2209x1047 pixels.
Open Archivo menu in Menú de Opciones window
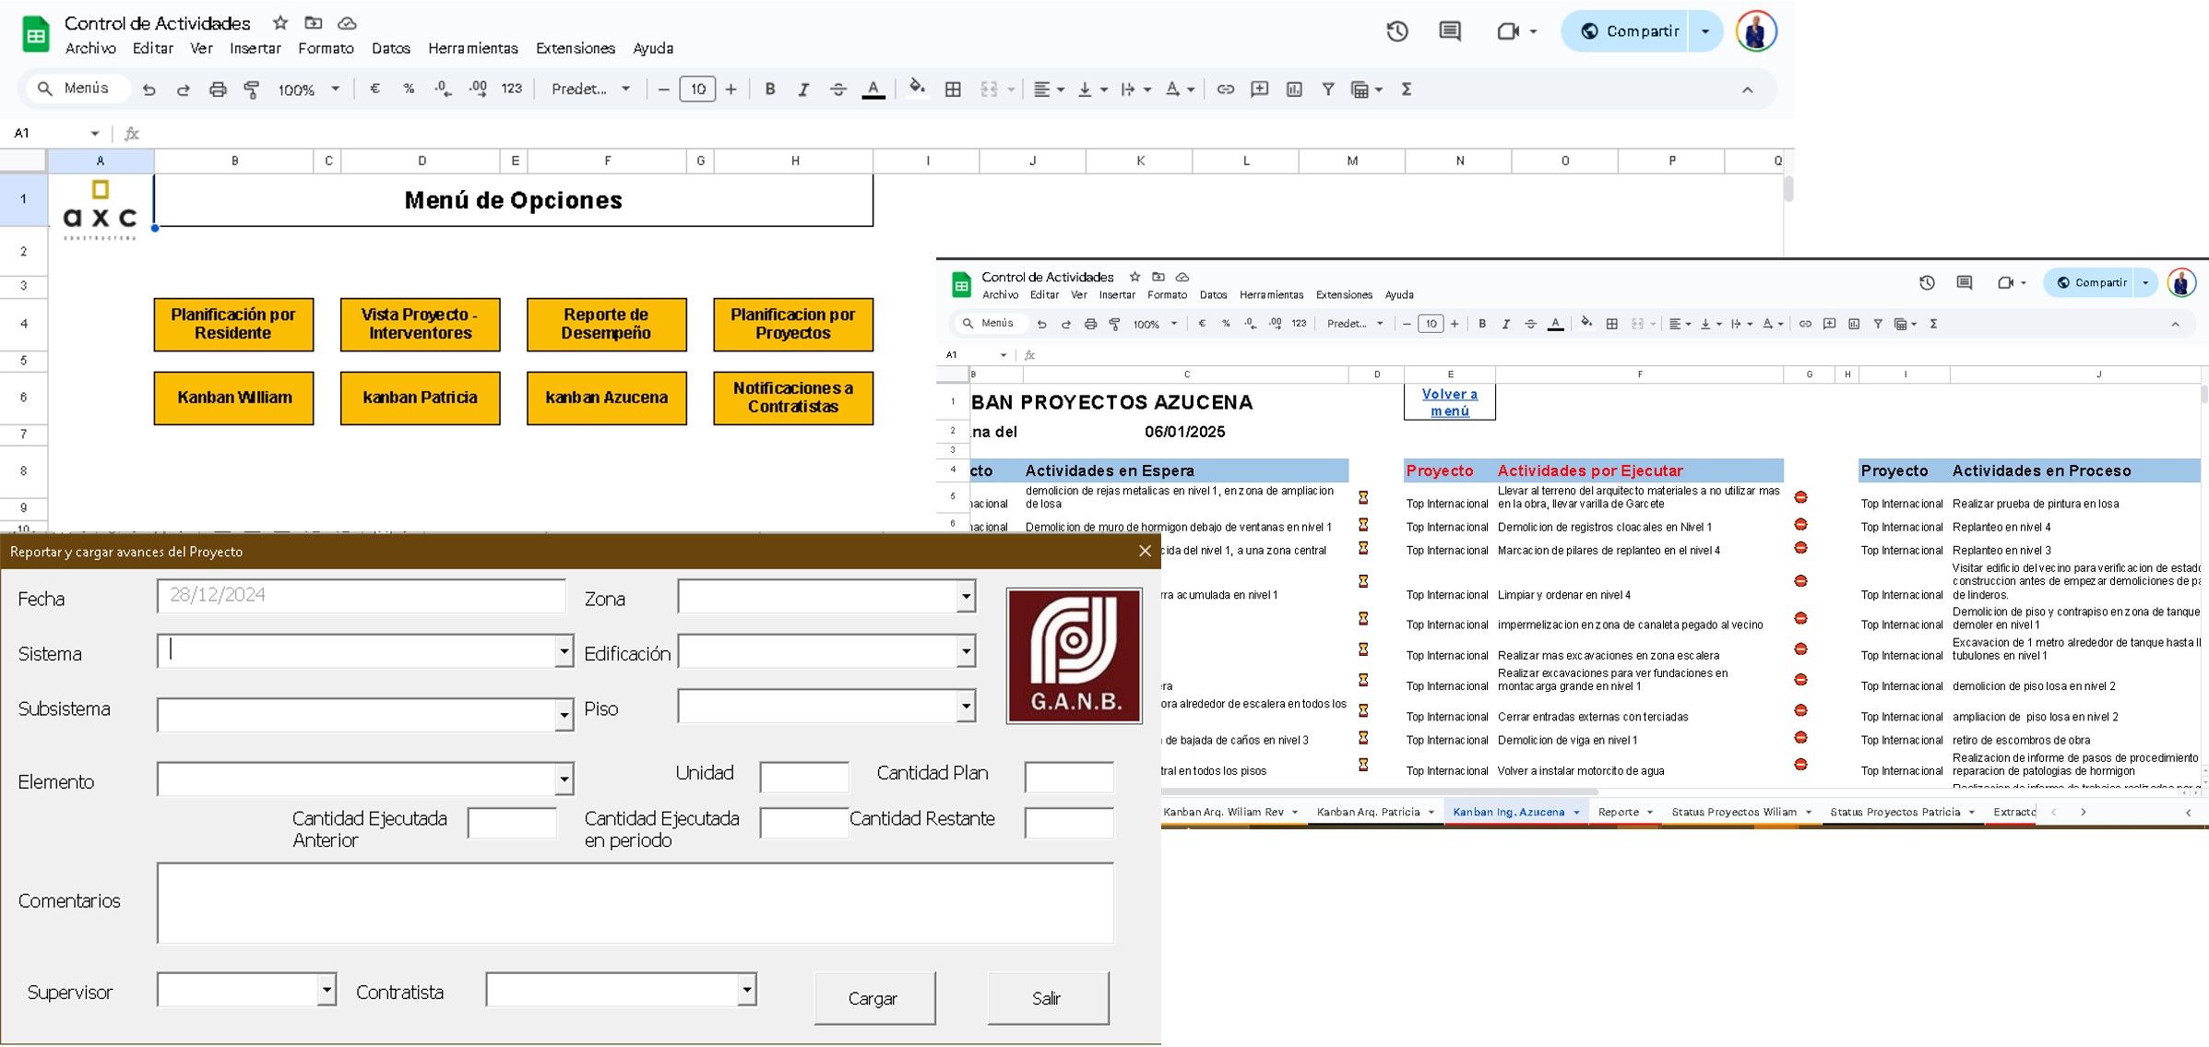click(x=90, y=48)
